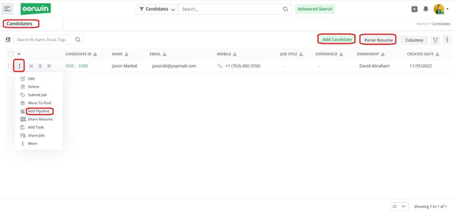Focus the top global Search field

(231, 9)
